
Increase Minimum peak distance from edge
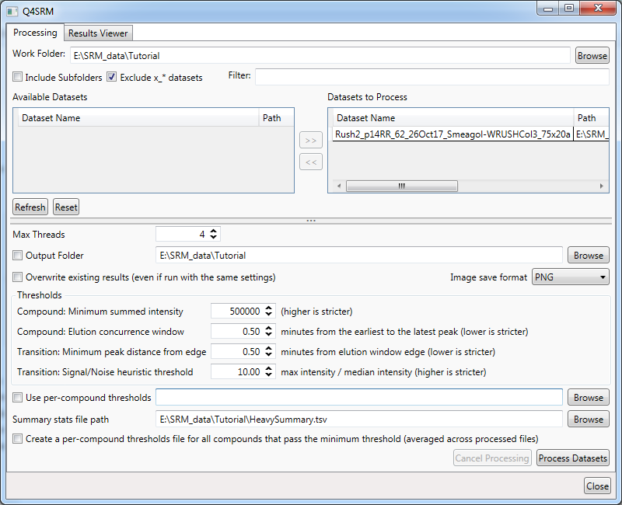tap(268, 348)
